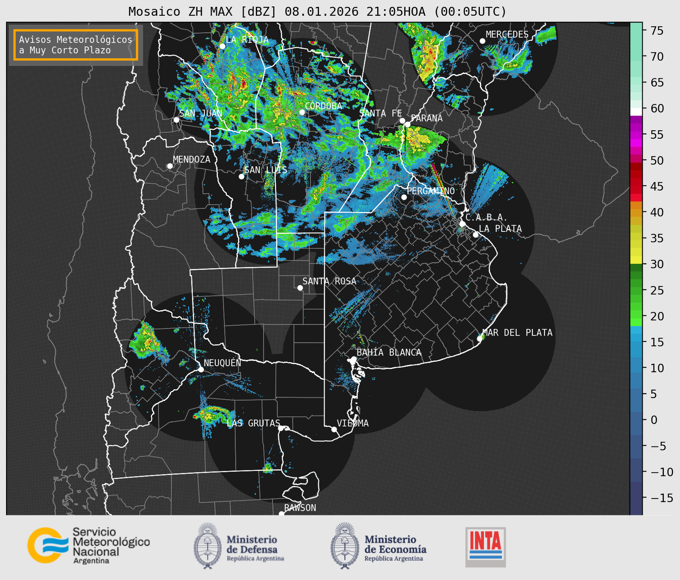Viewport: 680px width, 580px height.
Task: Click the C.A.B.A. city marker dot
Action: click(462, 224)
